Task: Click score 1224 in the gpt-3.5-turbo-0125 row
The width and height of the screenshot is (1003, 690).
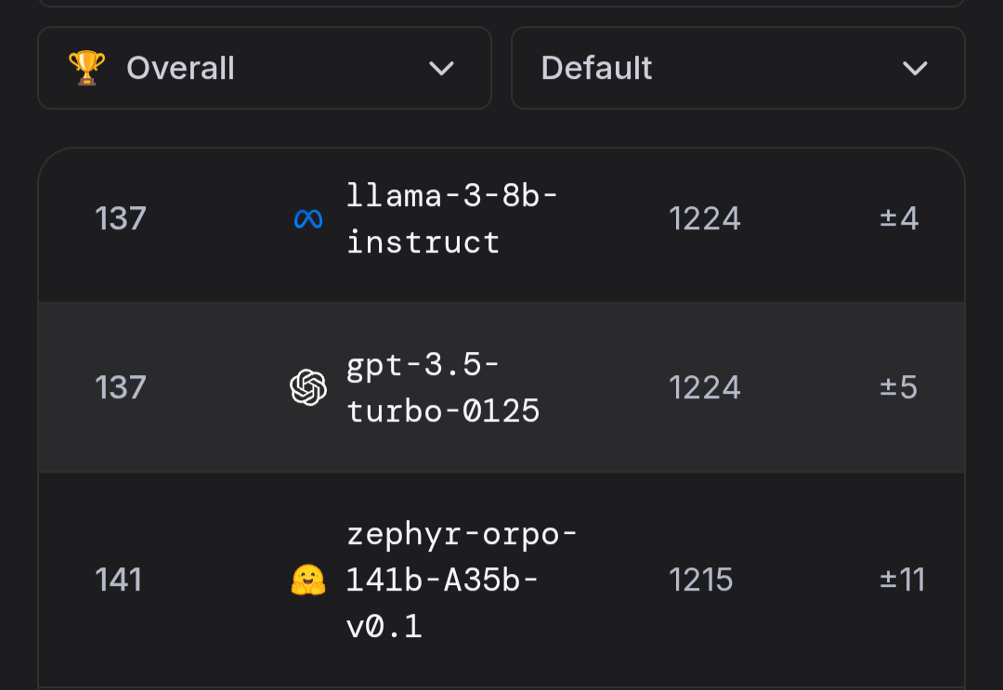Action: point(704,387)
